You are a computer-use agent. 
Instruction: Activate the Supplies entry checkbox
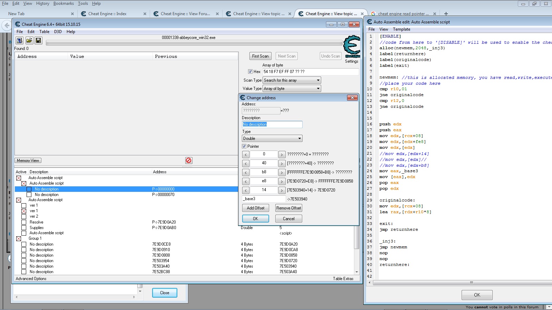tap(24, 228)
